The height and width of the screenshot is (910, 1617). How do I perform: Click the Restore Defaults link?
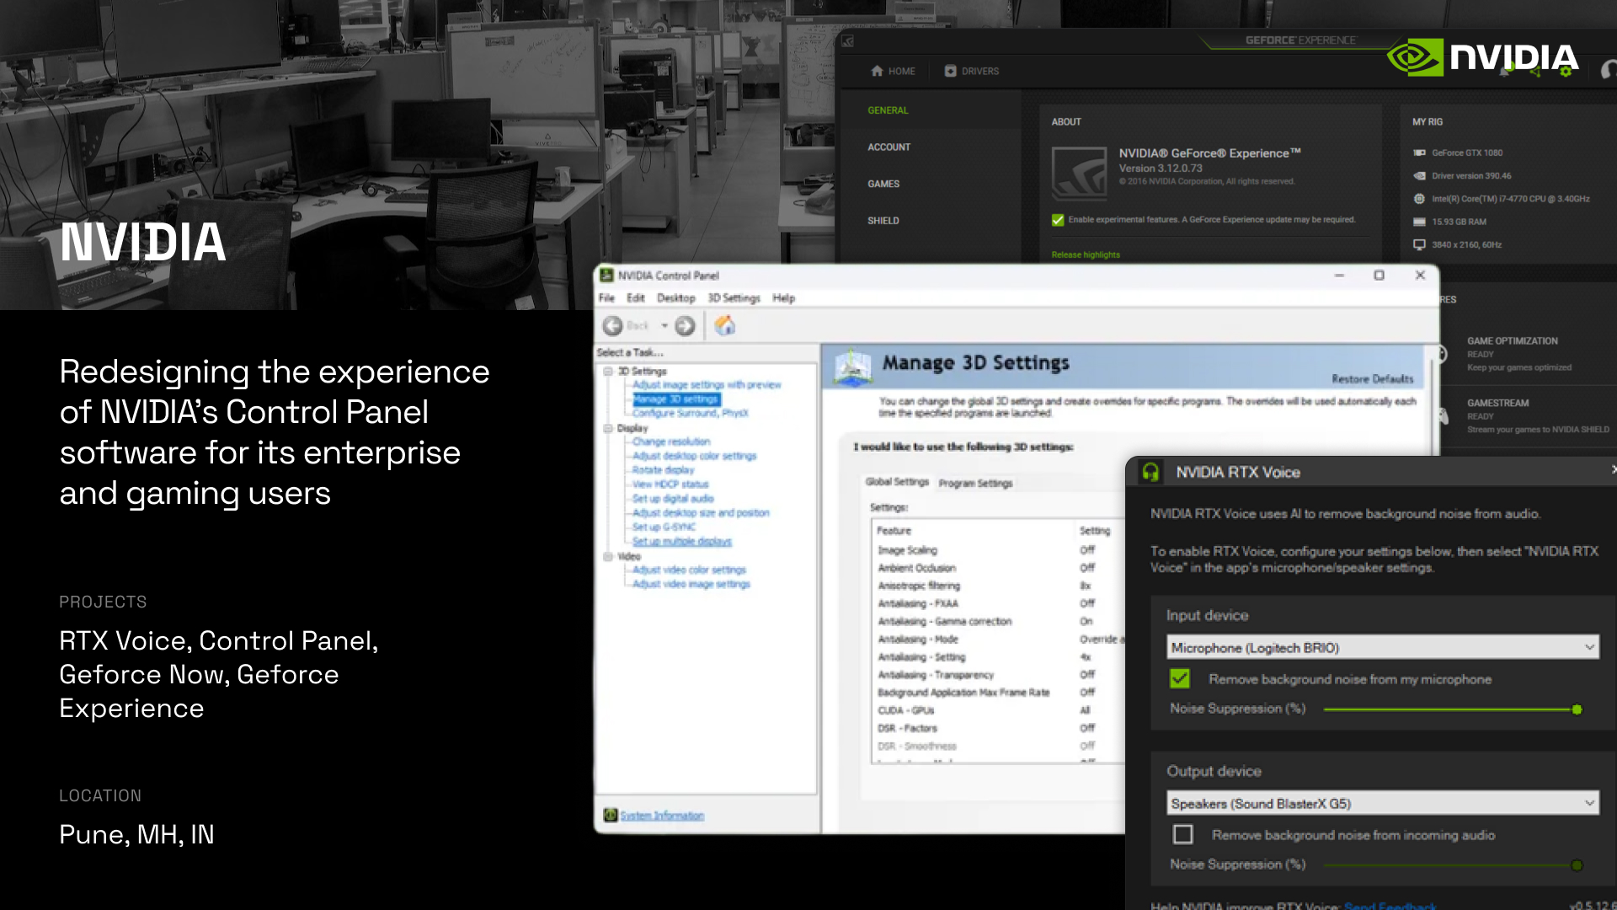[x=1373, y=379]
